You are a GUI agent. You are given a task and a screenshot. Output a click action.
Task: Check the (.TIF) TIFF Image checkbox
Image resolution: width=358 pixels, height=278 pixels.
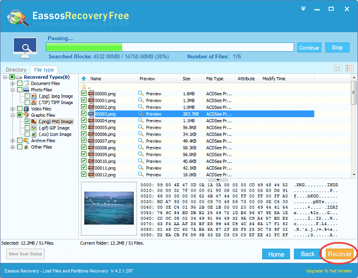(x=27, y=102)
